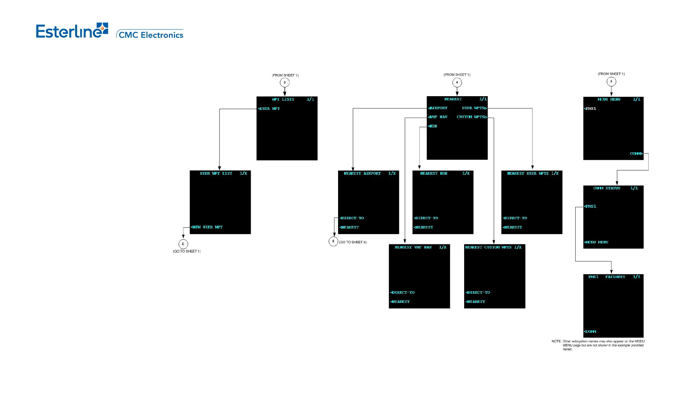The image size is (685, 416).
Task: Click the CMC Electronics logo
Action: pyautogui.click(x=150, y=34)
